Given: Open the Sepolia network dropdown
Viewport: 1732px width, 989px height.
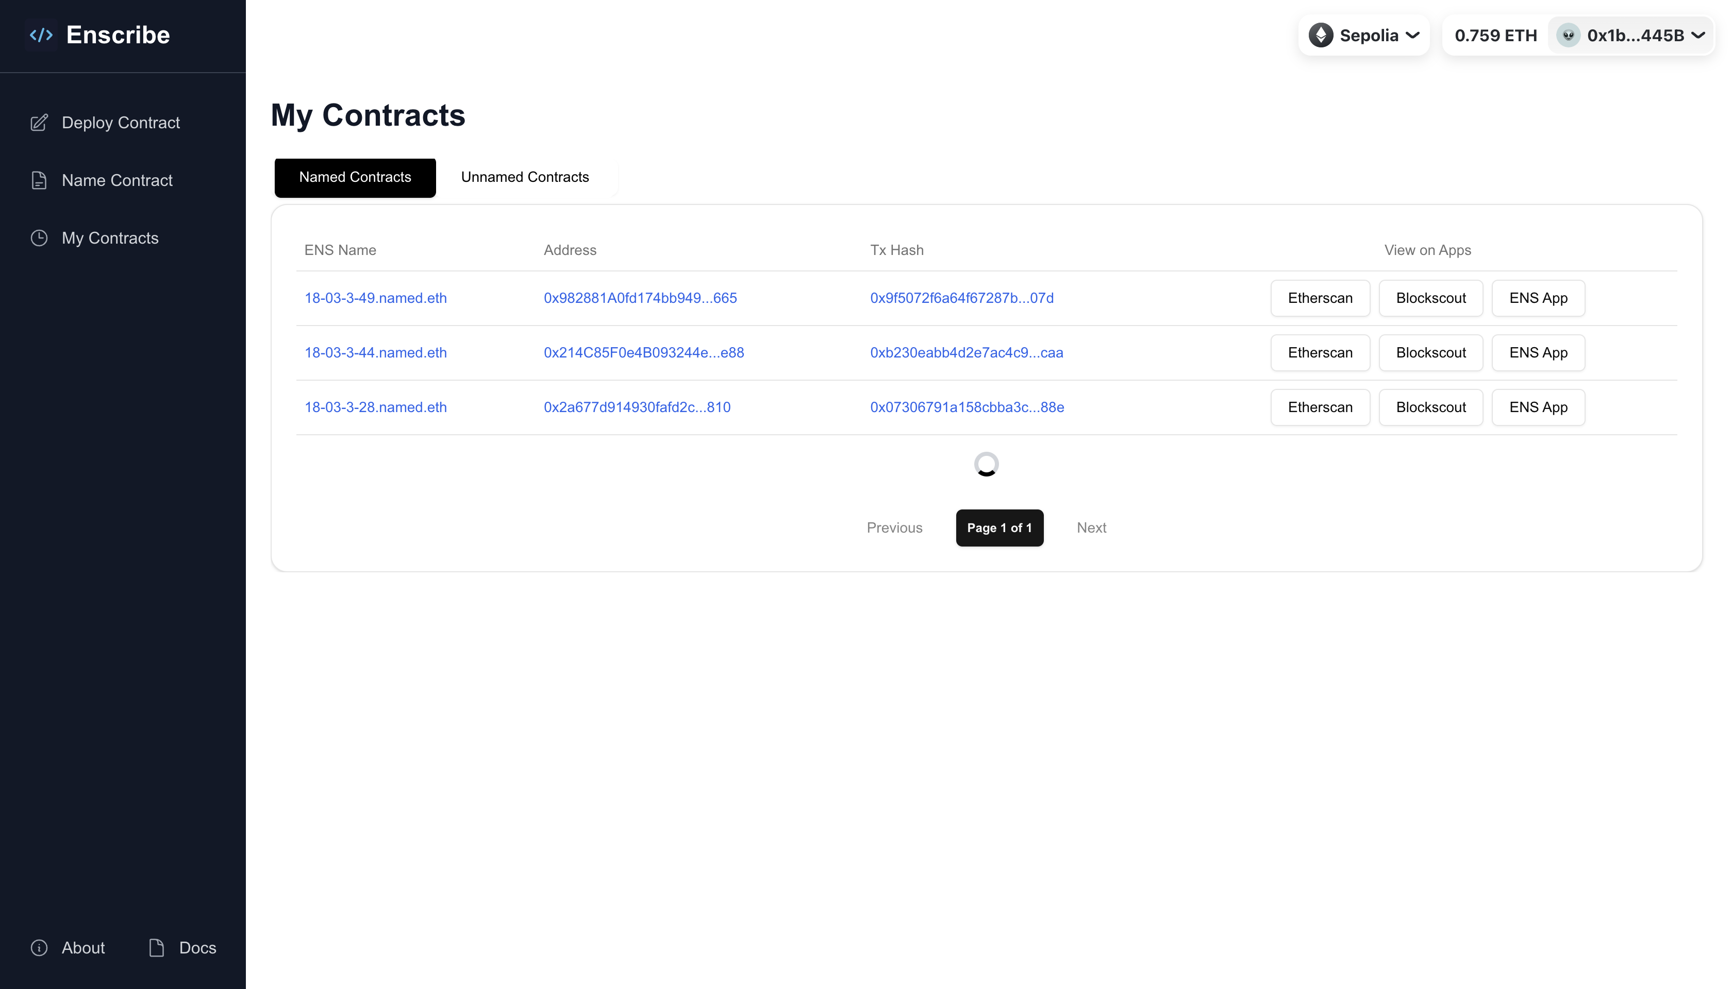Looking at the screenshot, I should (1363, 36).
